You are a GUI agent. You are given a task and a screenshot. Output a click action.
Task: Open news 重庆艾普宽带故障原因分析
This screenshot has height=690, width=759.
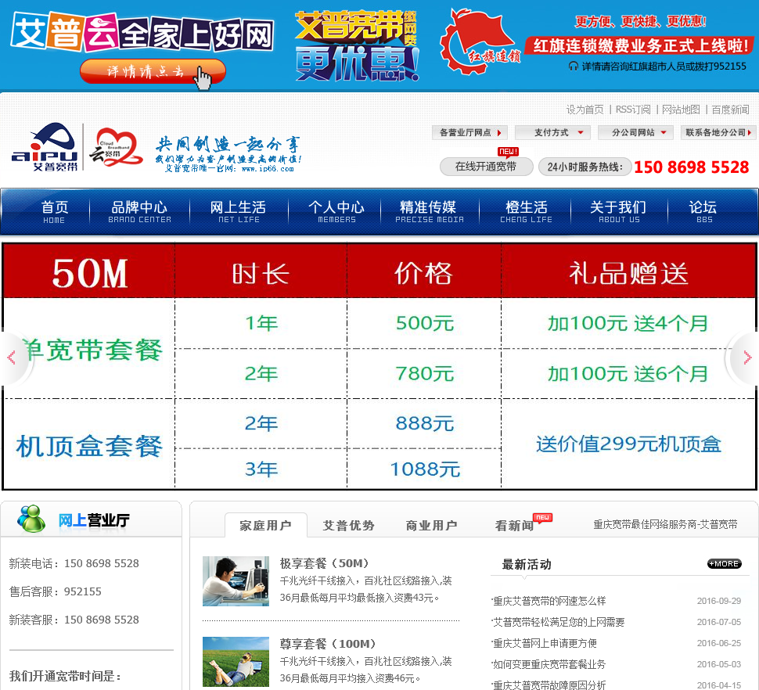pyautogui.click(x=549, y=685)
